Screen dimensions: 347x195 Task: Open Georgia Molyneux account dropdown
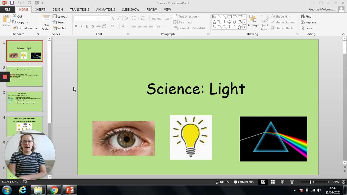click(x=323, y=9)
